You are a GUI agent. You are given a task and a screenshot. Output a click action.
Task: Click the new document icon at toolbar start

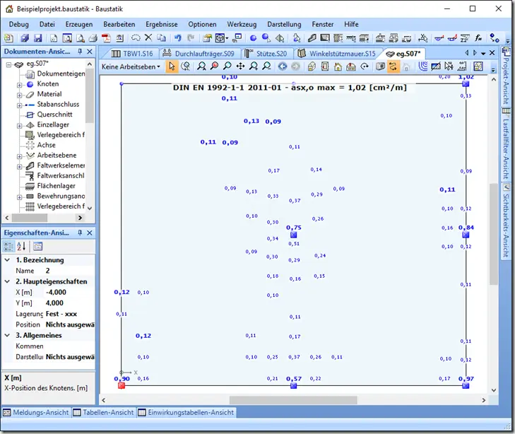[x=8, y=38]
